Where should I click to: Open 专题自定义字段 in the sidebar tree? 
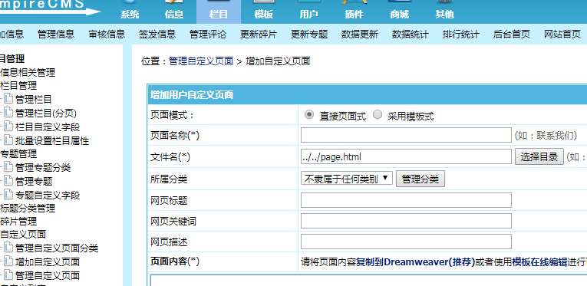[x=48, y=196]
